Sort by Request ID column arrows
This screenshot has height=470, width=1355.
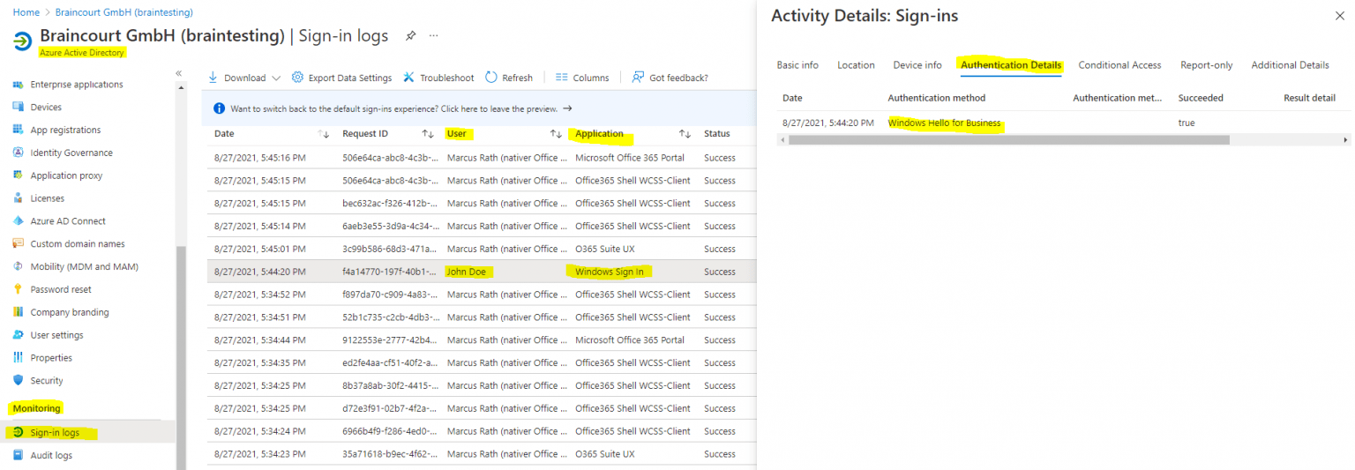pos(428,134)
